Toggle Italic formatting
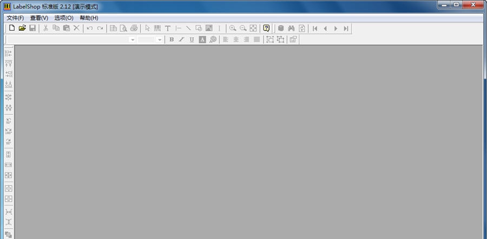Viewport: 487px width, 239px height. pos(182,39)
